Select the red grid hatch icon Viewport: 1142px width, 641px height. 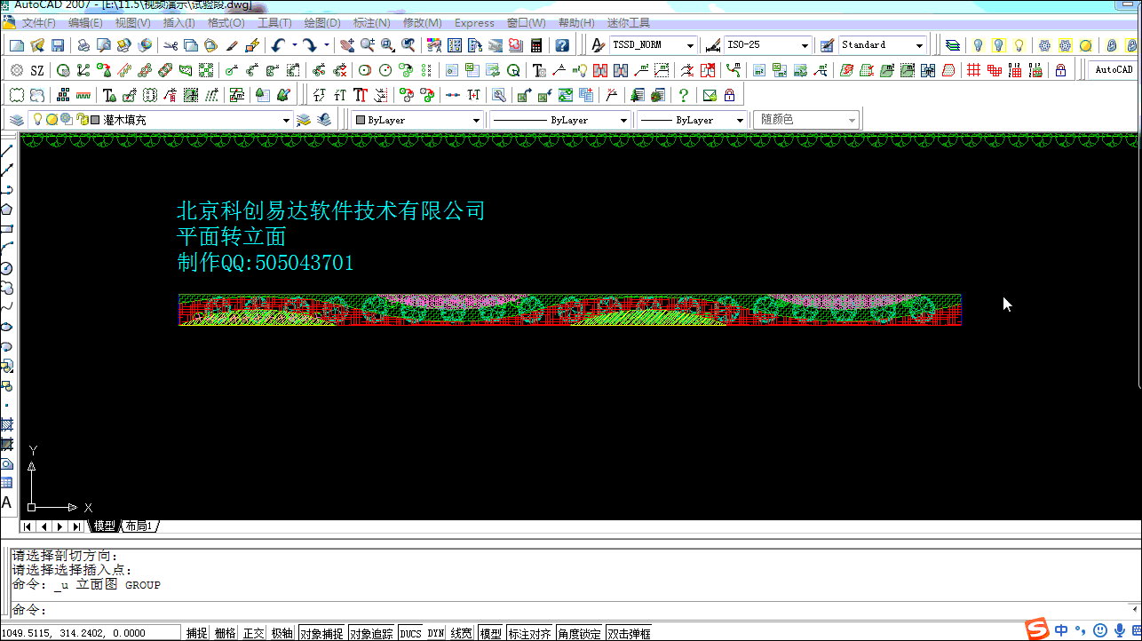pos(974,70)
